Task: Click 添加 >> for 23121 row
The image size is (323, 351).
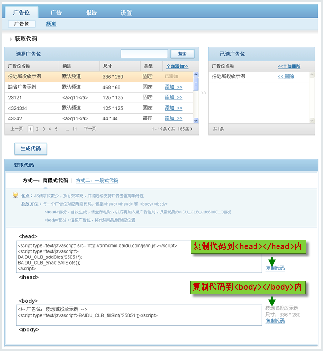Action: click(173, 97)
